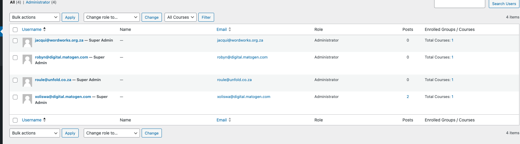Screen dimensions: 520x144
Task: Open the top Bulk actions dropdown
Action: 35,17
